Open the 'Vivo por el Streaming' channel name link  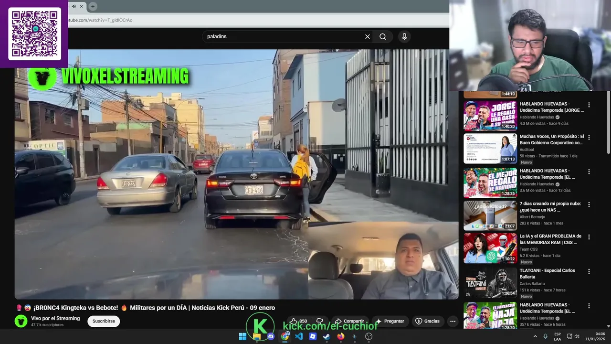(55, 318)
